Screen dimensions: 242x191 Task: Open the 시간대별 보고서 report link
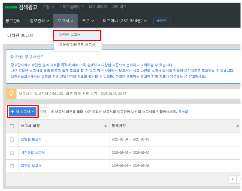pyautogui.click(x=33, y=153)
